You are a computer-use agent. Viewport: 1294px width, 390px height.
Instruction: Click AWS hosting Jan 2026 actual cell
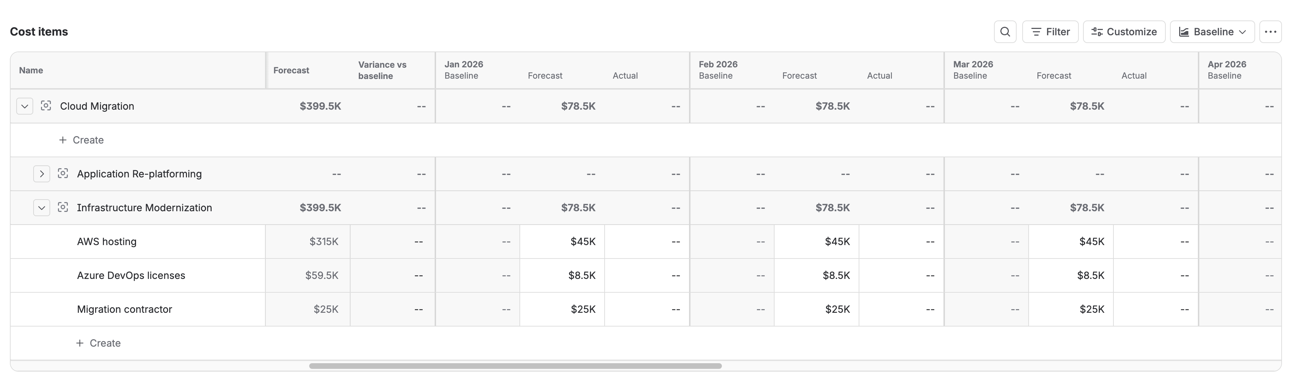coord(647,242)
